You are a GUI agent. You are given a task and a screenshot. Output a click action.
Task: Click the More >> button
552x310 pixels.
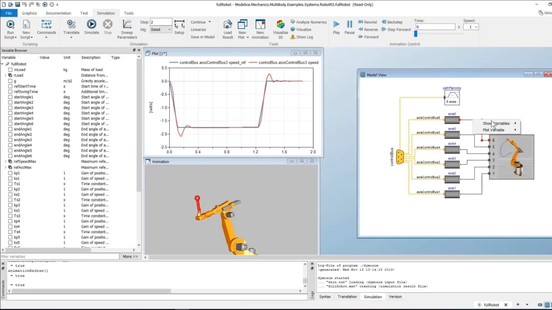(x=130, y=257)
